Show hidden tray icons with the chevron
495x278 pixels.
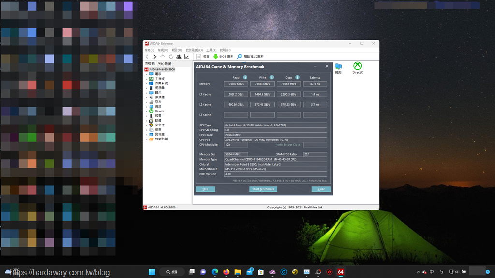pyautogui.click(x=418, y=272)
